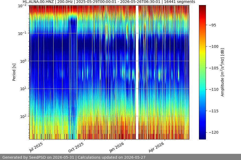The height and width of the screenshot is (160, 241).
Task: Click the -115 colorbar tick label
Action: 214,111
